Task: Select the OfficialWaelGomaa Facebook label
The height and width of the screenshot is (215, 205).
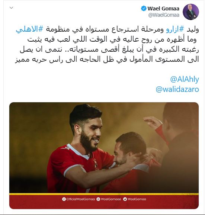Action: (x=81, y=199)
